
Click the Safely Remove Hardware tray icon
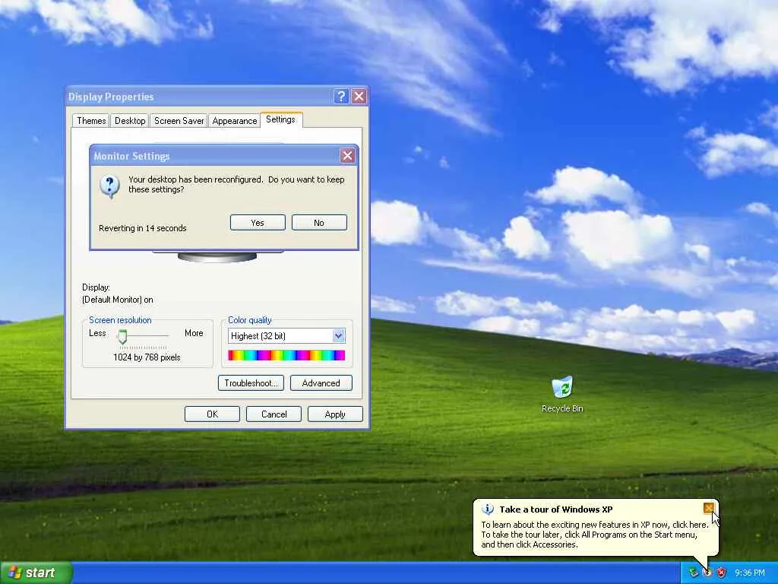[694, 573]
